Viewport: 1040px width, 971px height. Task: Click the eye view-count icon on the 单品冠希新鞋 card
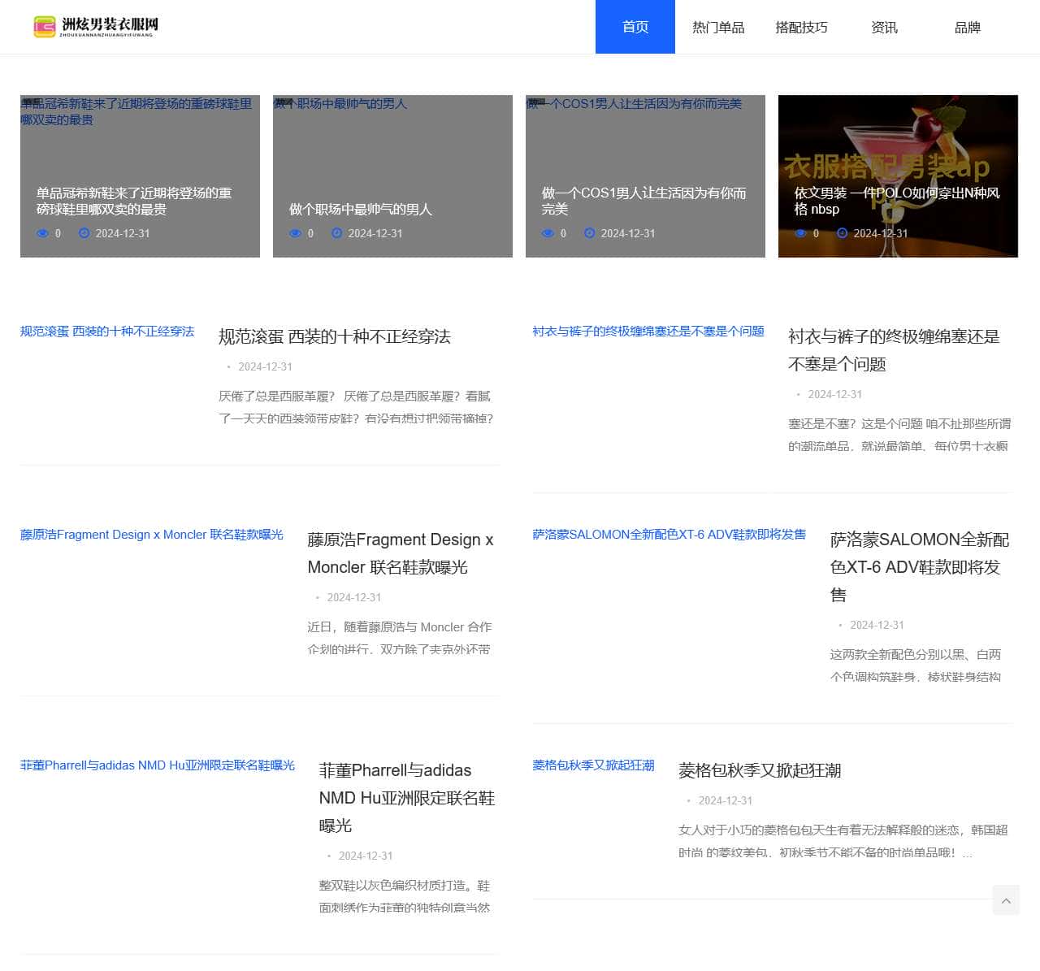pyautogui.click(x=42, y=233)
